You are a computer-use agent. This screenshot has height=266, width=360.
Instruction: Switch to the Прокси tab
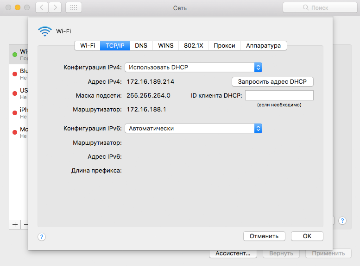coord(224,45)
